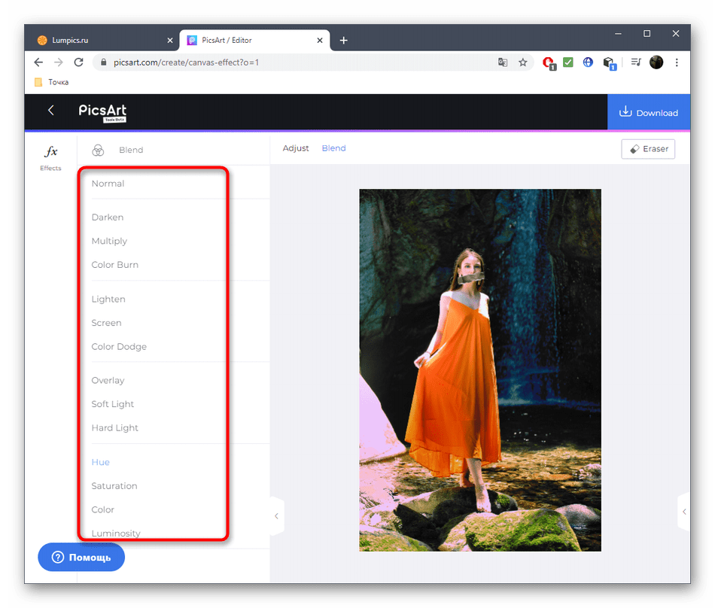
Task: Select the Multiply blend mode
Action: 109,241
